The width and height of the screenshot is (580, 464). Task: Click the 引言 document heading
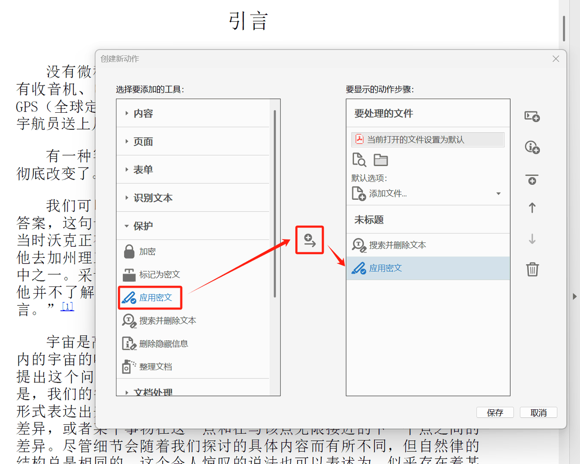click(x=248, y=21)
